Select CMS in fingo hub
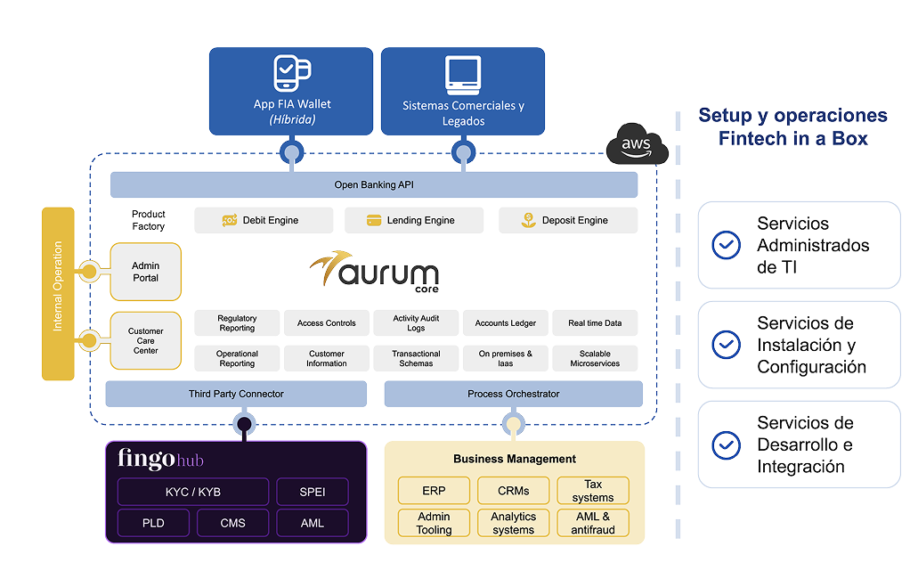The width and height of the screenshot is (918, 587). (x=233, y=523)
